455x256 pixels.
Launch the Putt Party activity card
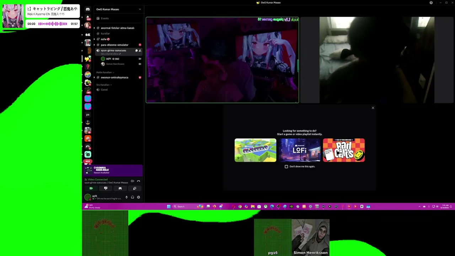pos(255,150)
